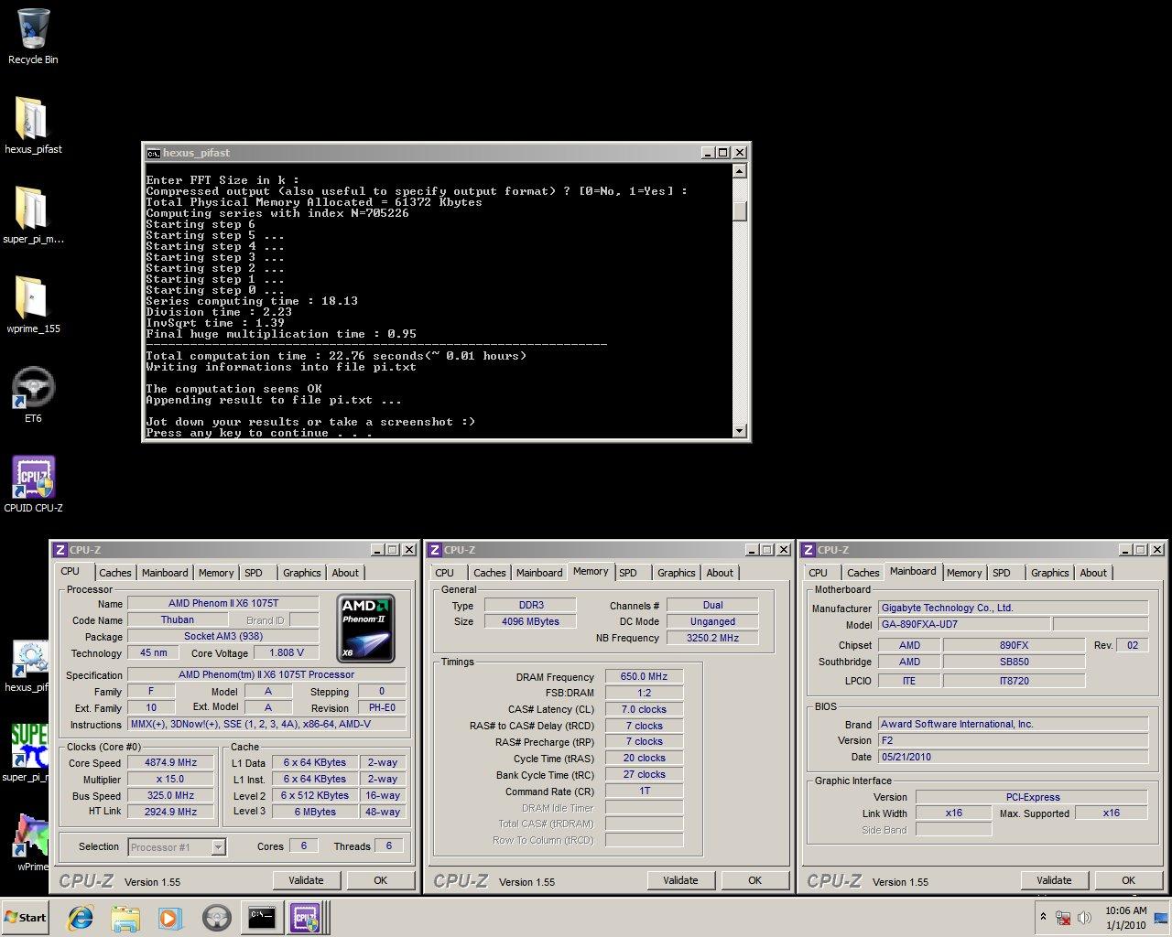The width and height of the screenshot is (1172, 937).
Task: Open the Processor #1 selection dropdown
Action: point(177,847)
